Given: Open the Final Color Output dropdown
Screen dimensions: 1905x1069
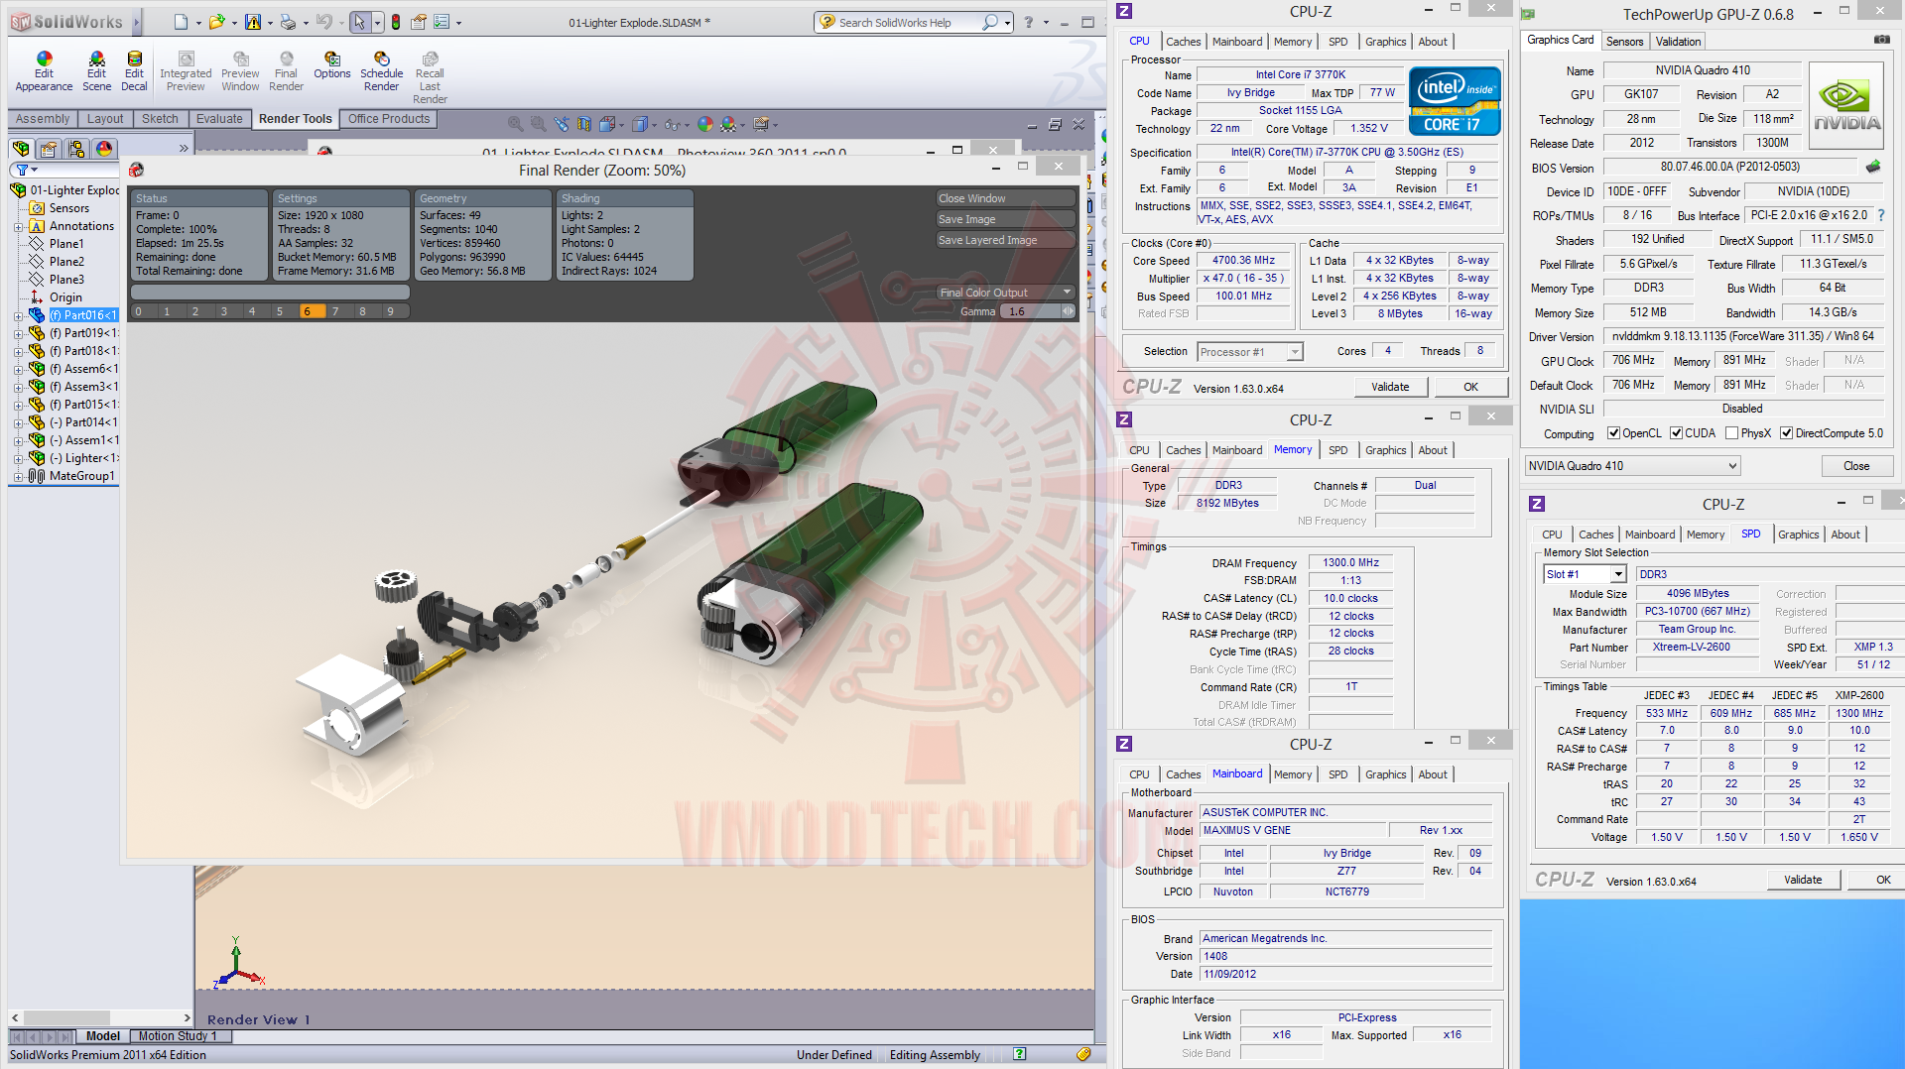Looking at the screenshot, I should tap(1005, 293).
